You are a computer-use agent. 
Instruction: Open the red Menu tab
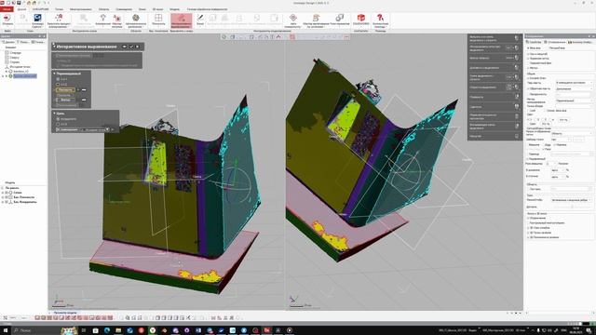(x=7, y=9)
